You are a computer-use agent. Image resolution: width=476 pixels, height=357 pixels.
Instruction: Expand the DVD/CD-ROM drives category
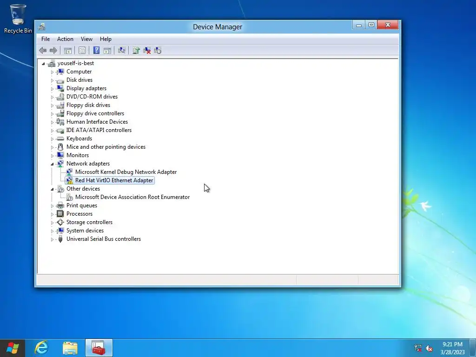(x=52, y=97)
